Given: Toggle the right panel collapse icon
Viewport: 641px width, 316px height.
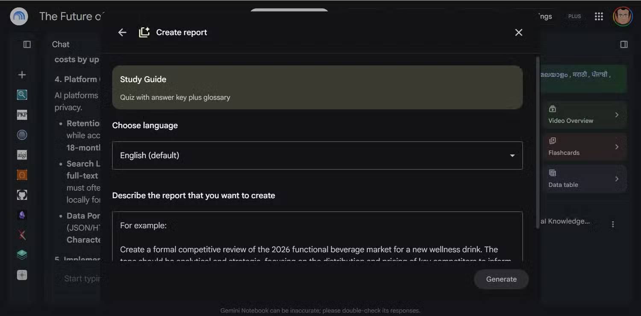Looking at the screenshot, I should 624,44.
